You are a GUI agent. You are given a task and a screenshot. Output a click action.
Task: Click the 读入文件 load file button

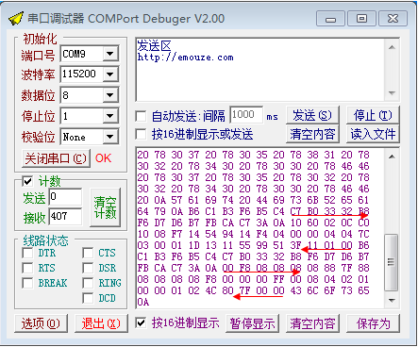(373, 134)
